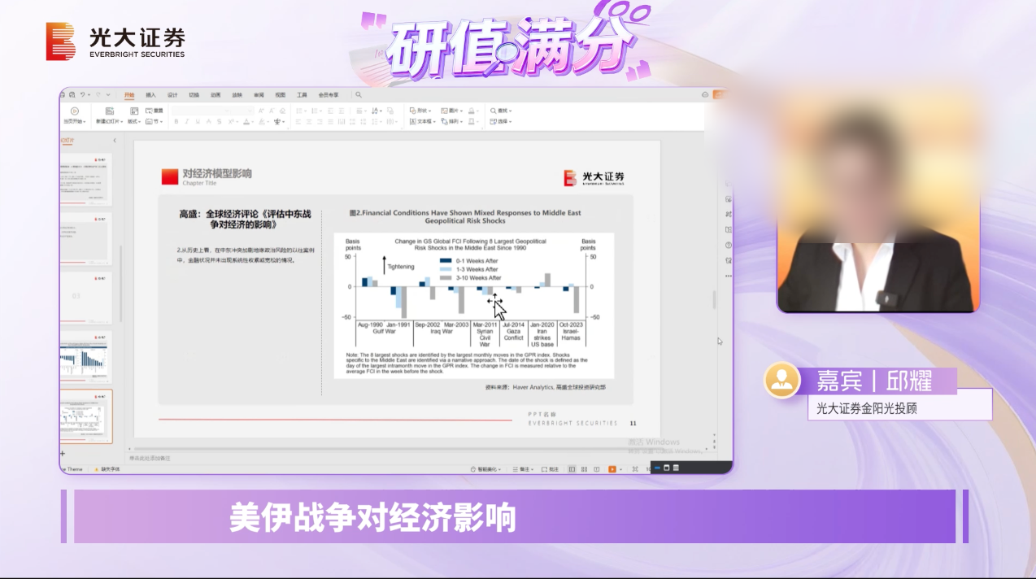Align text left in the ribbon

click(x=299, y=121)
